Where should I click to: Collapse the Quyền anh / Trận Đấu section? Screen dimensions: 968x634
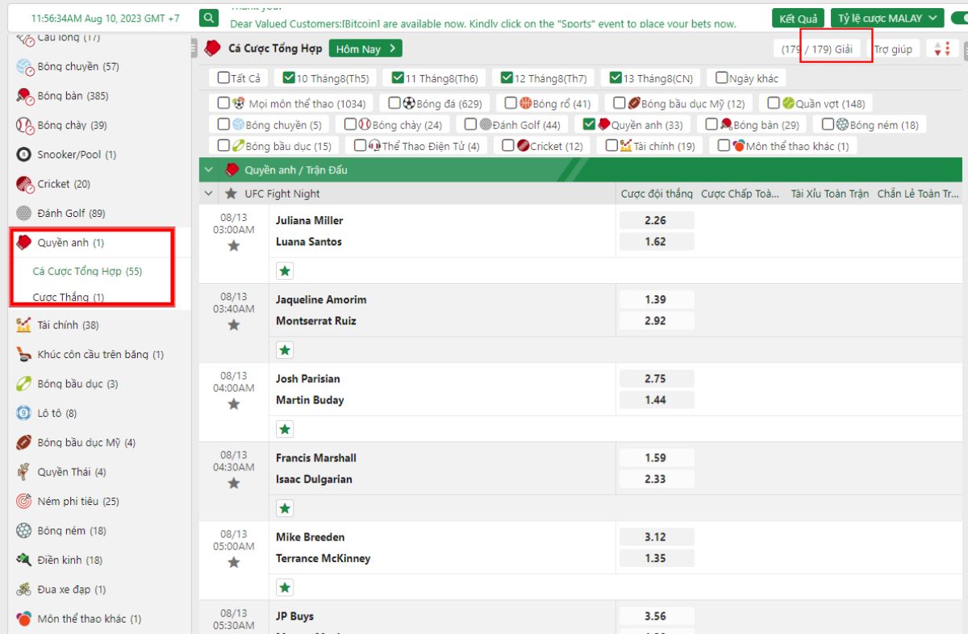[209, 170]
